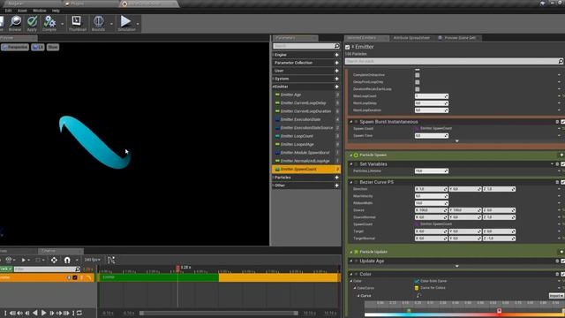This screenshot has height=318, width=565.
Task: Toggle Set Variables module enabled checkbox
Action: point(562,164)
